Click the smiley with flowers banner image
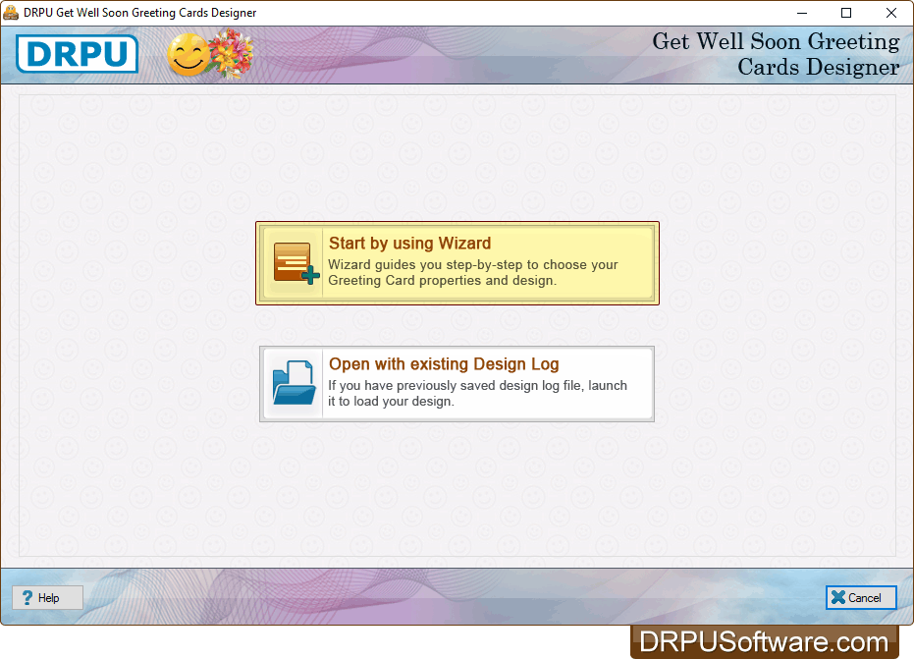The width and height of the screenshot is (914, 659). [x=210, y=54]
